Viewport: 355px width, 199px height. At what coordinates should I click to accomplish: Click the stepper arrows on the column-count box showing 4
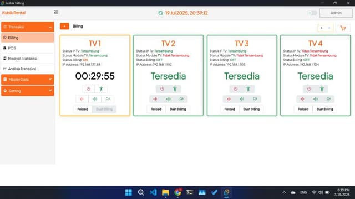click(x=329, y=28)
